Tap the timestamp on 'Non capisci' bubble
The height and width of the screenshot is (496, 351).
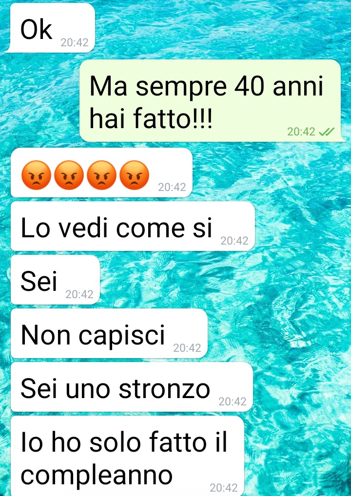coord(187,348)
